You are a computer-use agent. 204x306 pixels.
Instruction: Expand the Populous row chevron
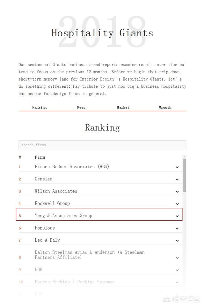coord(177,228)
